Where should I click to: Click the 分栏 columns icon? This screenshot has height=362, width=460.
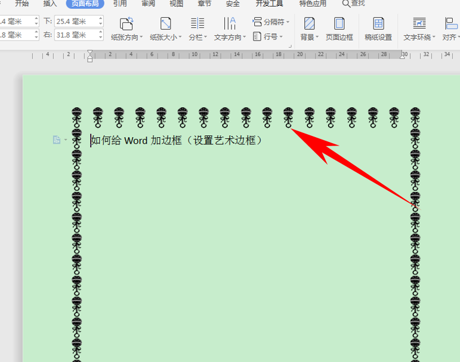pos(197,23)
